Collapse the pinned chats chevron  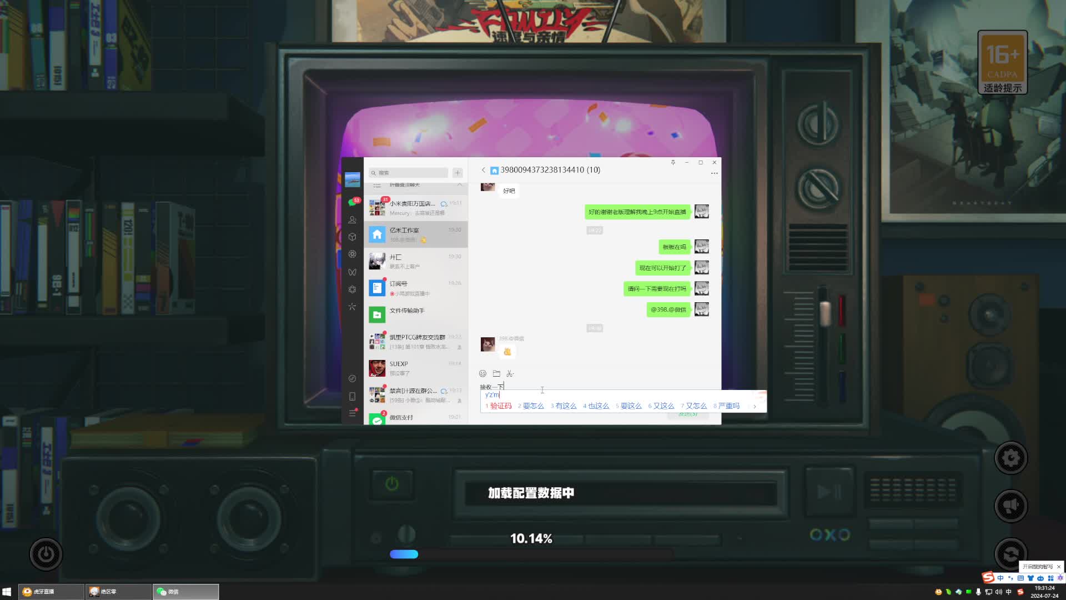460,184
